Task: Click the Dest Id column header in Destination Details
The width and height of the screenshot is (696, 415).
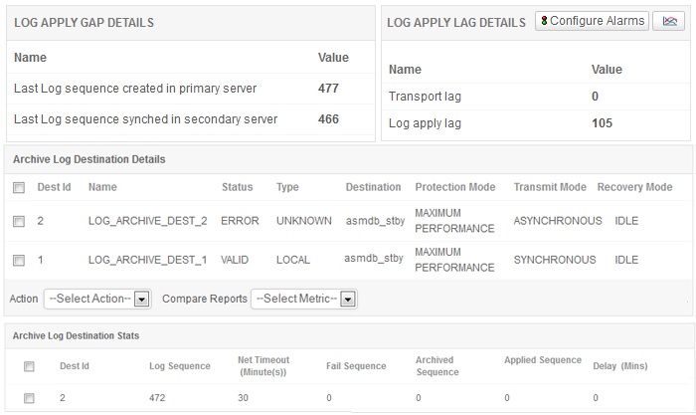Action: coord(54,187)
